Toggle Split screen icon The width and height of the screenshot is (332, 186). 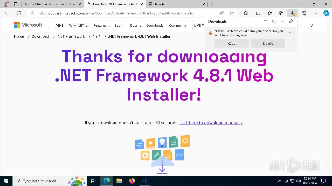pyautogui.click(x=258, y=13)
